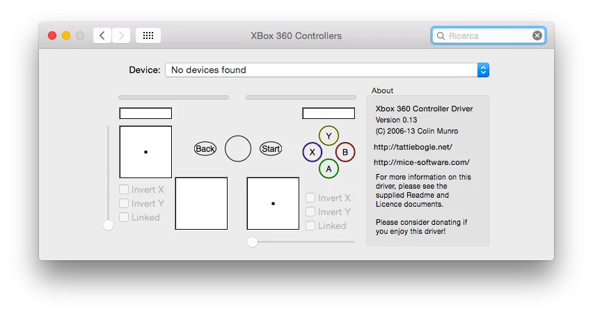Viewport: 593px width, 316px height.
Task: Click the left shoulder button rectangle
Action: click(145, 113)
